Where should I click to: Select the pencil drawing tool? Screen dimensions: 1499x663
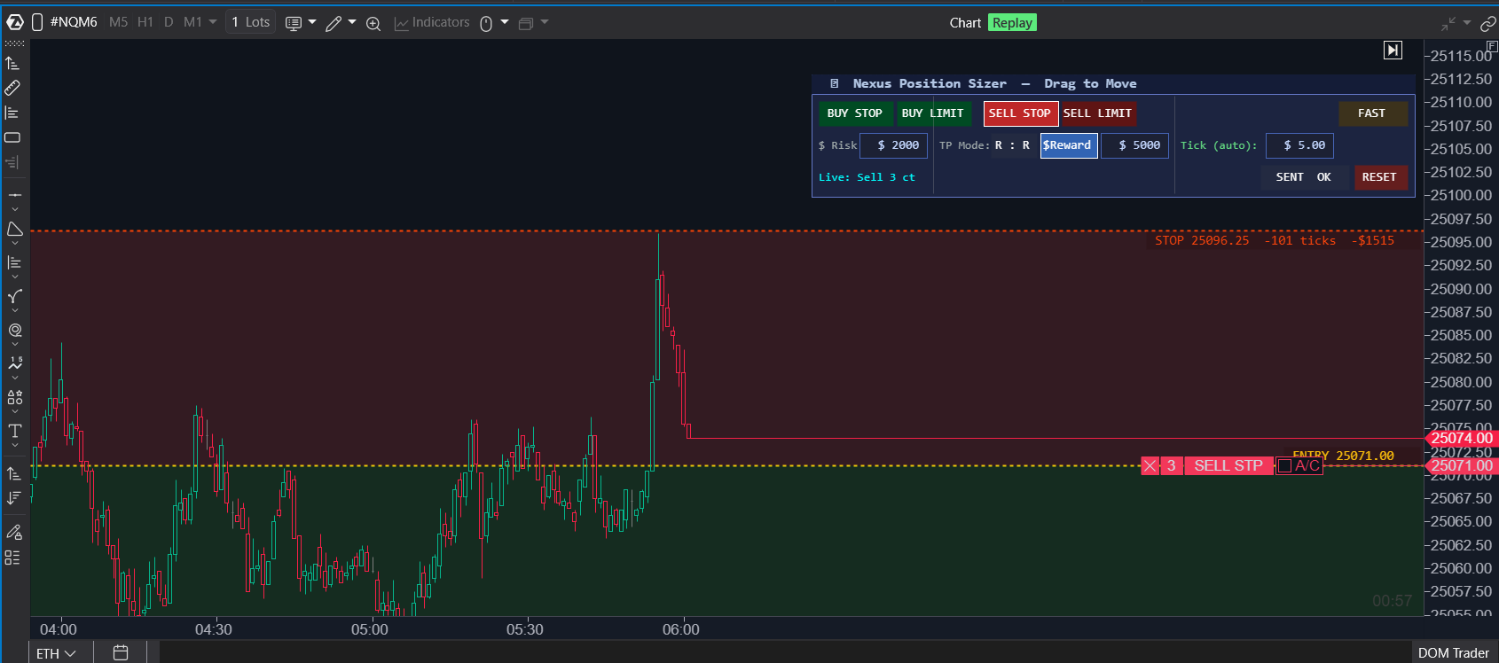334,23
